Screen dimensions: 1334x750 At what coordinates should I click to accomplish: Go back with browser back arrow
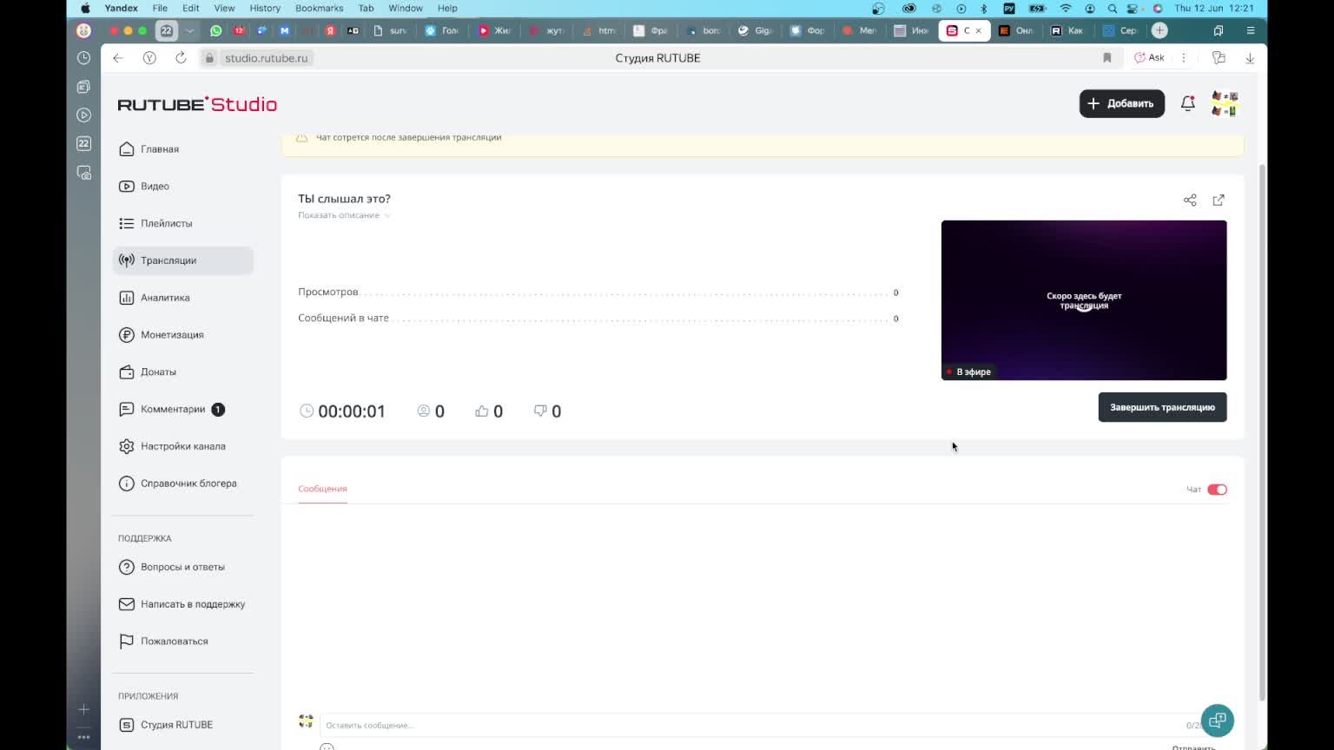pyautogui.click(x=118, y=58)
